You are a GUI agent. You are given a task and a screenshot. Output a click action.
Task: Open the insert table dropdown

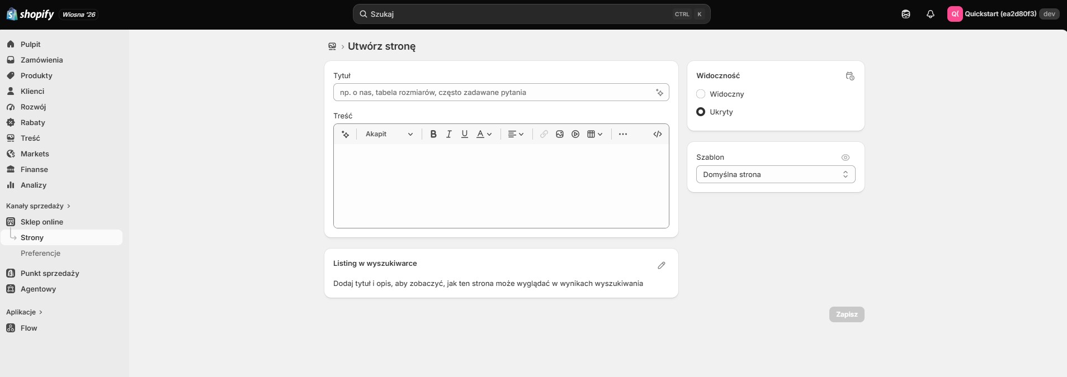click(595, 134)
